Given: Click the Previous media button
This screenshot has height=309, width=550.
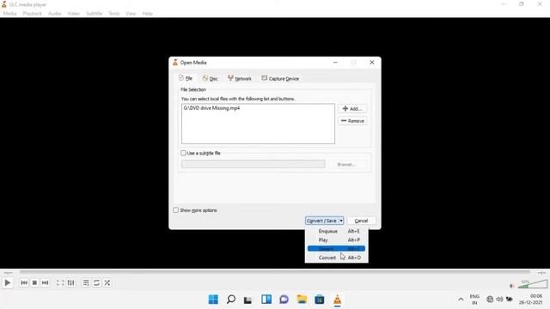Looking at the screenshot, I should click(x=24, y=282).
